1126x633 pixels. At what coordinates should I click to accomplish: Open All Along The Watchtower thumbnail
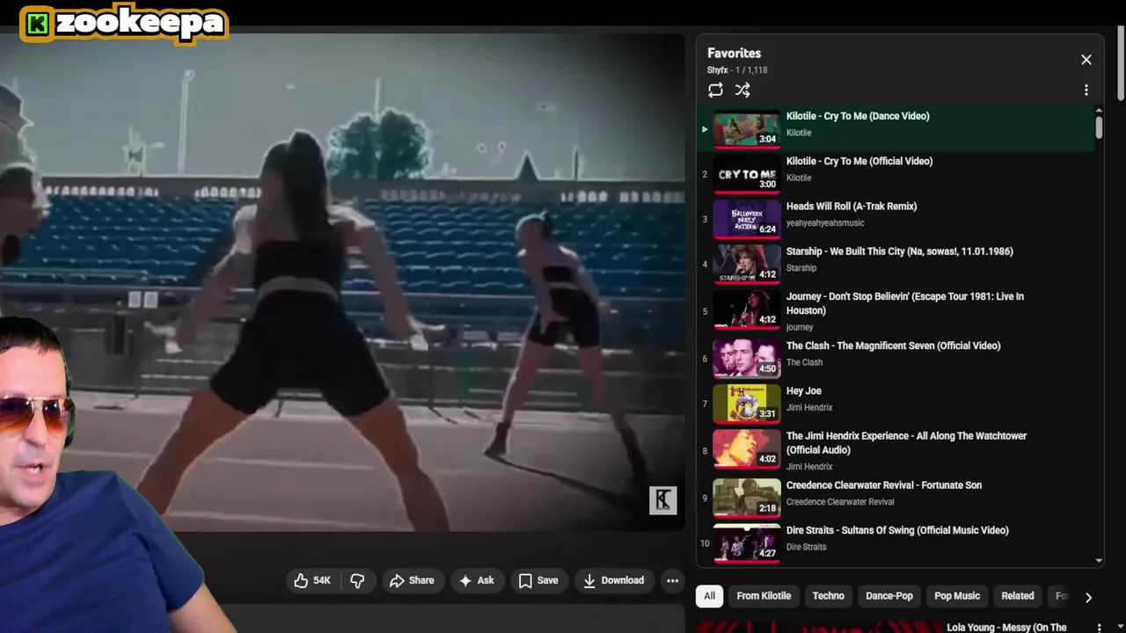click(x=746, y=448)
